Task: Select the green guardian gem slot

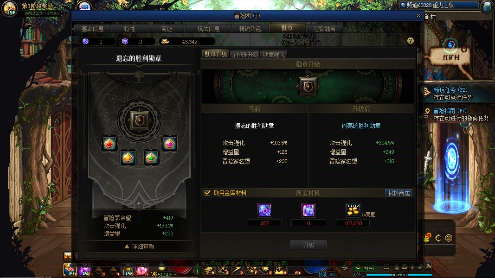Action: [151, 158]
